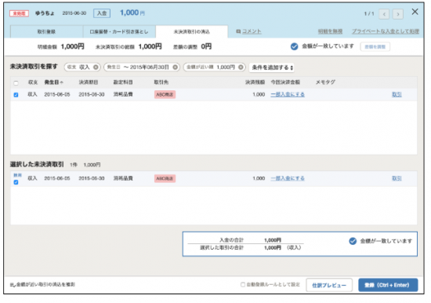Toggle the select-all checkbox in table header

[16, 83]
